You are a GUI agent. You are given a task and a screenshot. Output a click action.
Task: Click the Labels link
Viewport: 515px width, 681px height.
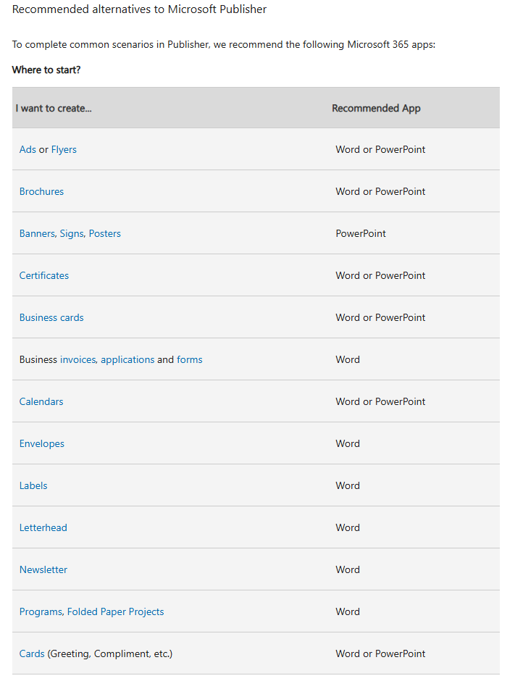coord(33,485)
